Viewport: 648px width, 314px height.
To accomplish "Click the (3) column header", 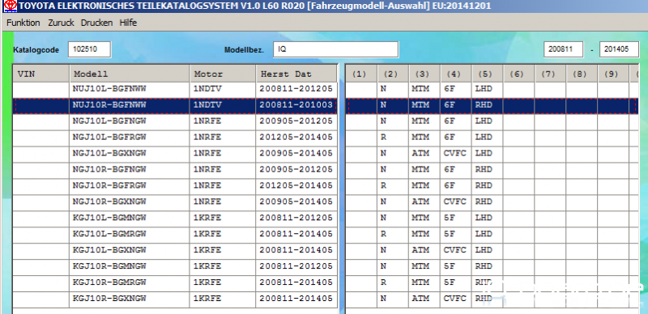I will tap(424, 74).
